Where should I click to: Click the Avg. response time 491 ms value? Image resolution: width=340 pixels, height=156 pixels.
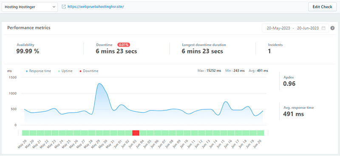click(x=293, y=113)
